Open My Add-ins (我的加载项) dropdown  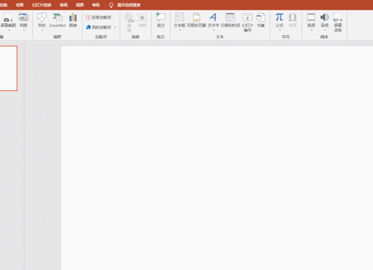115,27
